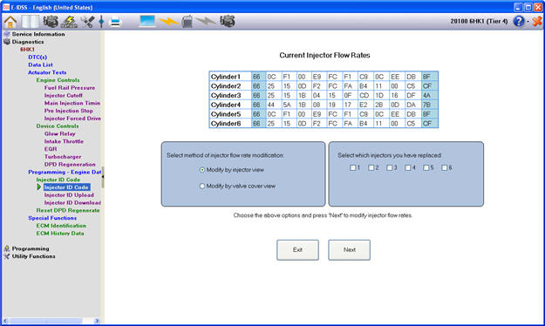
Task: Check injector 6 as replaced
Action: tap(444, 167)
